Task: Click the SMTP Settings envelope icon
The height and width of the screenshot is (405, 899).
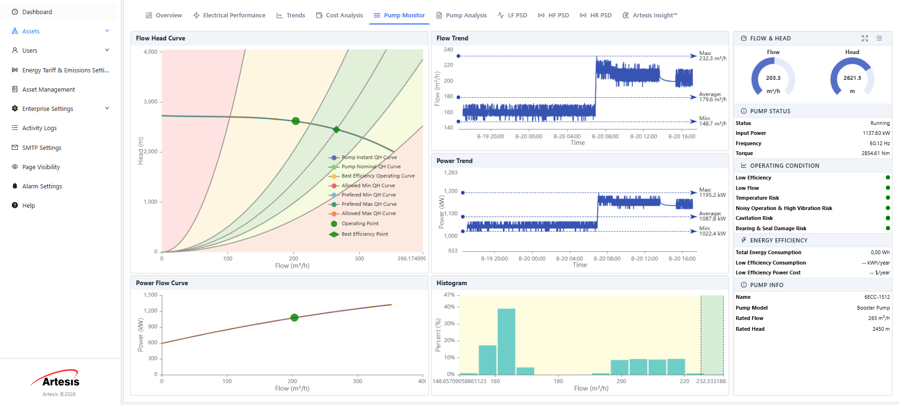Action: point(15,148)
